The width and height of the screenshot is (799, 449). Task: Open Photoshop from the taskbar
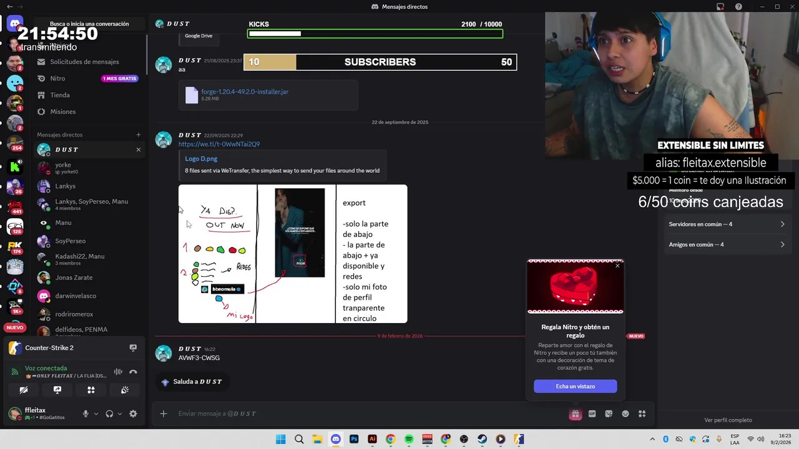354,439
